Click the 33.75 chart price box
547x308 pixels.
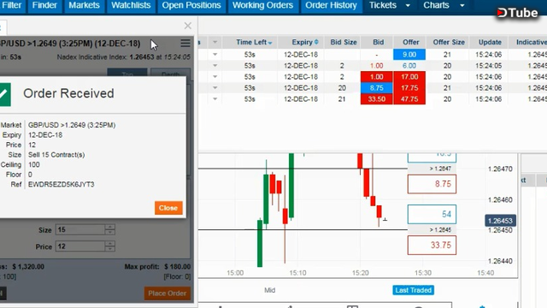[x=432, y=246]
